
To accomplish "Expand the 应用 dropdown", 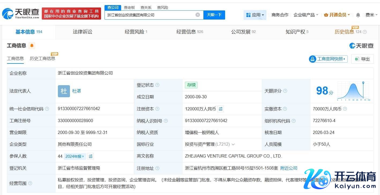I will click(255, 15).
